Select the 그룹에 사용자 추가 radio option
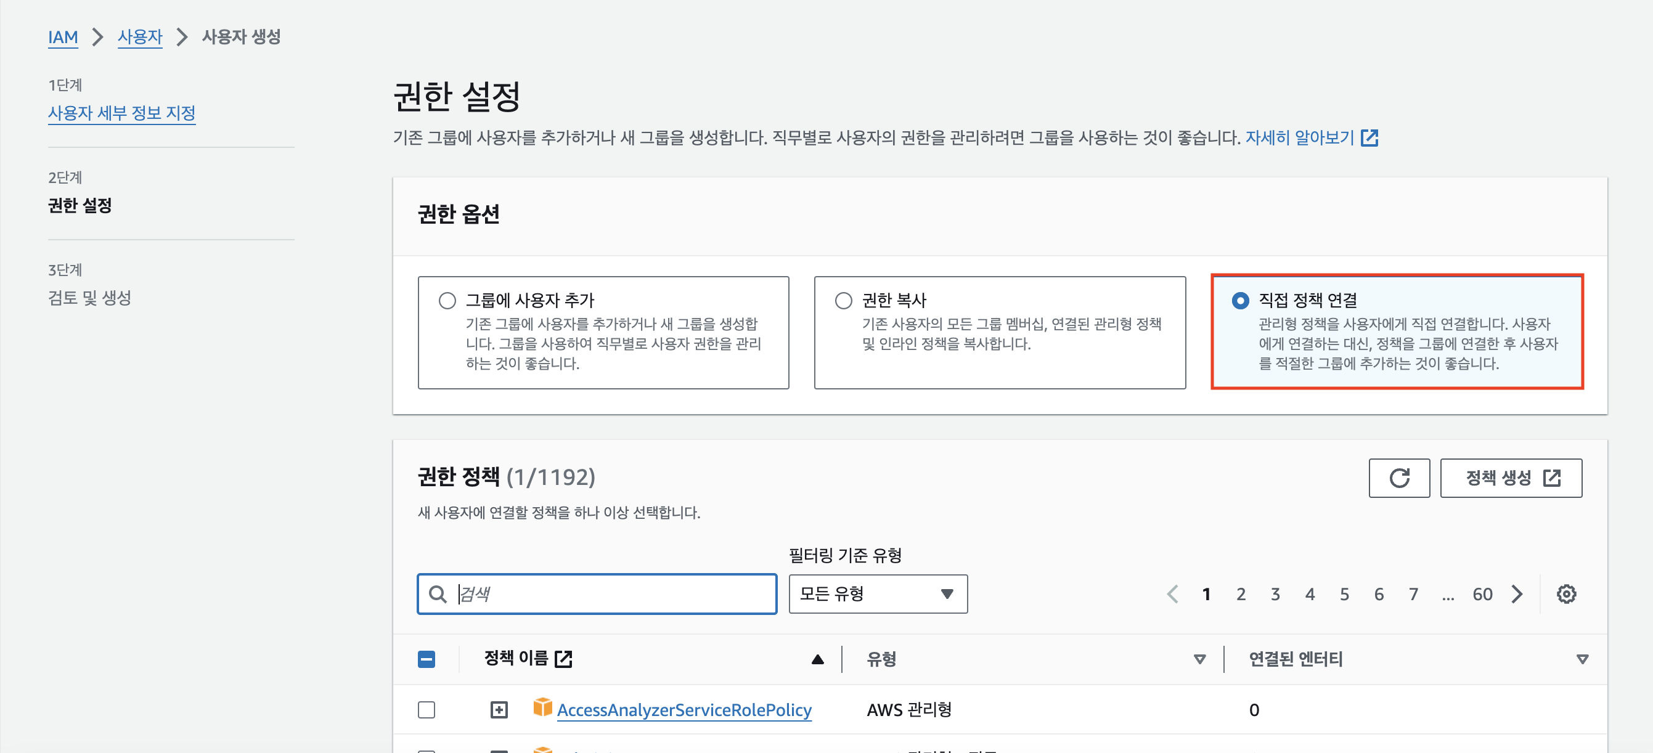Screen dimensions: 1653x753 (x=447, y=300)
